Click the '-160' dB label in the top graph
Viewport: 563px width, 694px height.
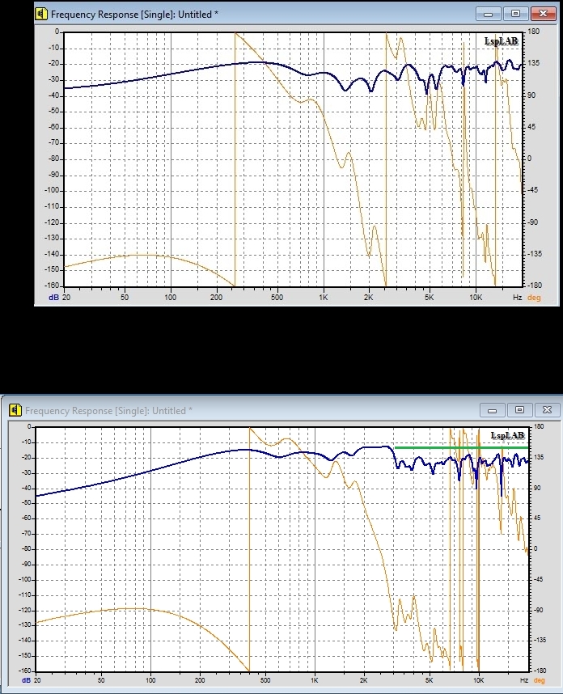[x=53, y=286]
